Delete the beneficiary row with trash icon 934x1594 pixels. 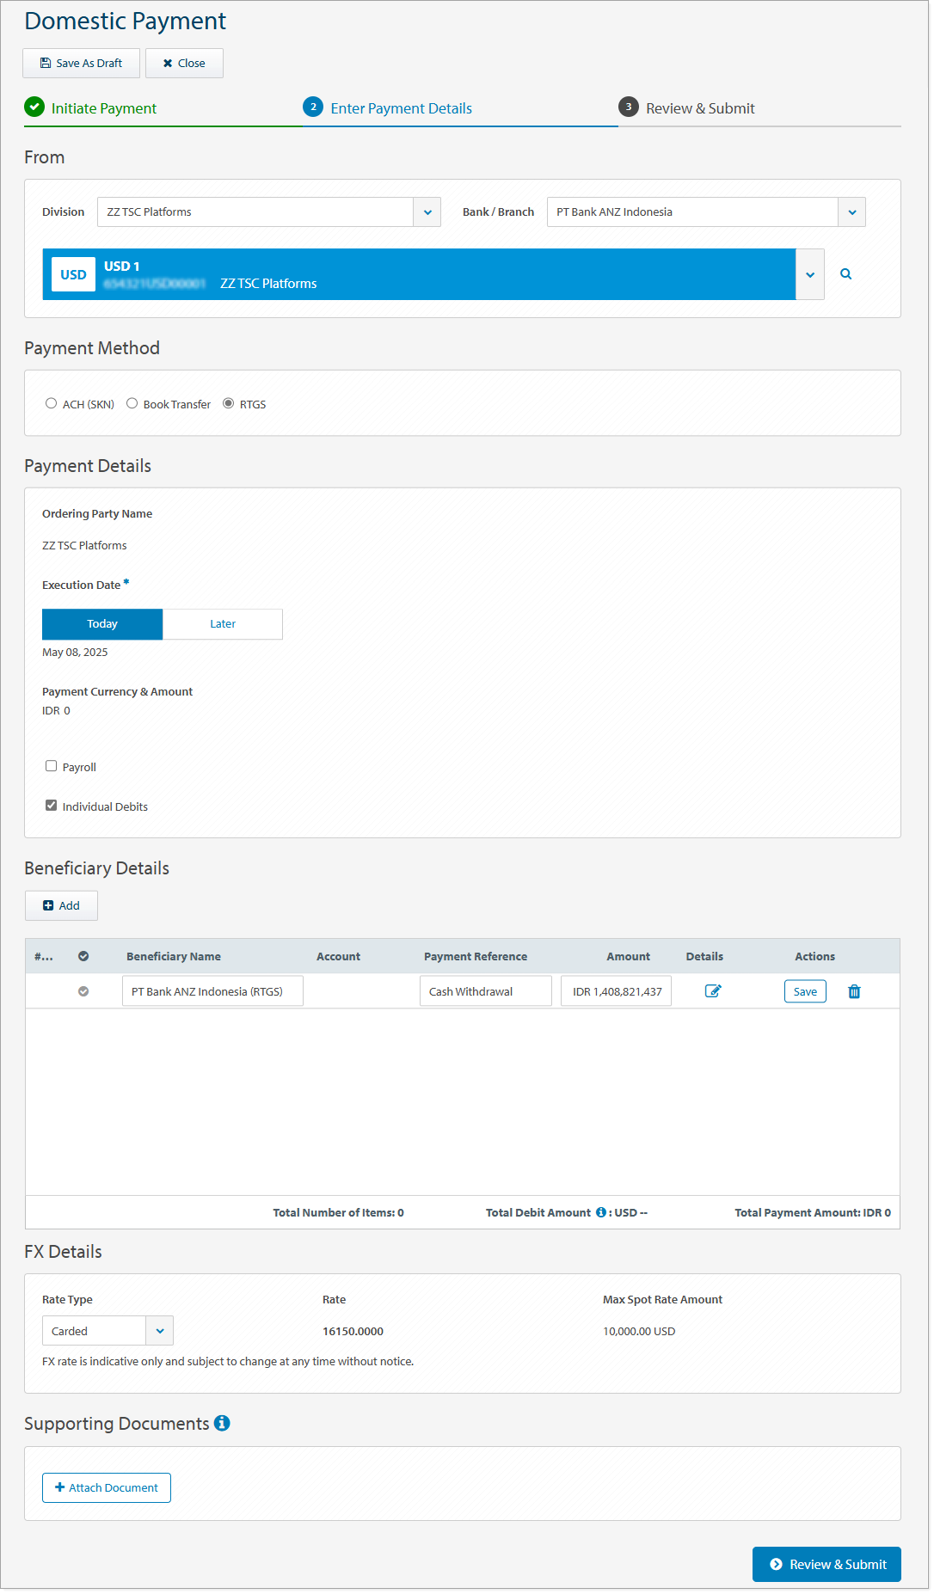[x=853, y=991]
